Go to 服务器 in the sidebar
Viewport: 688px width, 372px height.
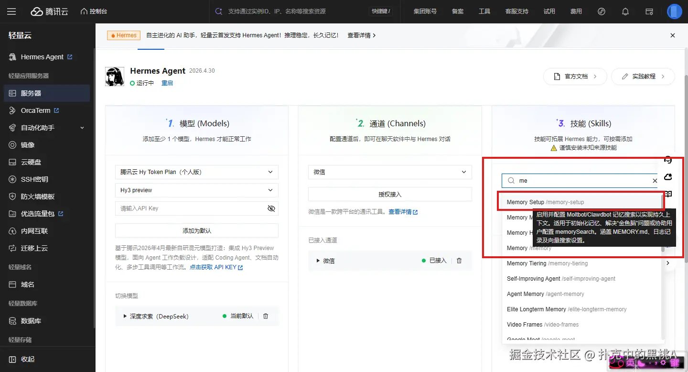46,93
